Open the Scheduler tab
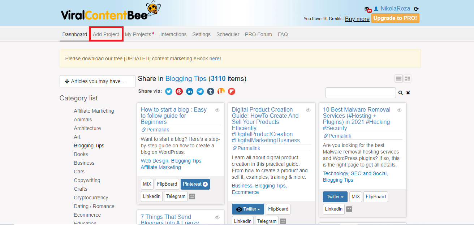This screenshot has width=474, height=225. tap(228, 34)
